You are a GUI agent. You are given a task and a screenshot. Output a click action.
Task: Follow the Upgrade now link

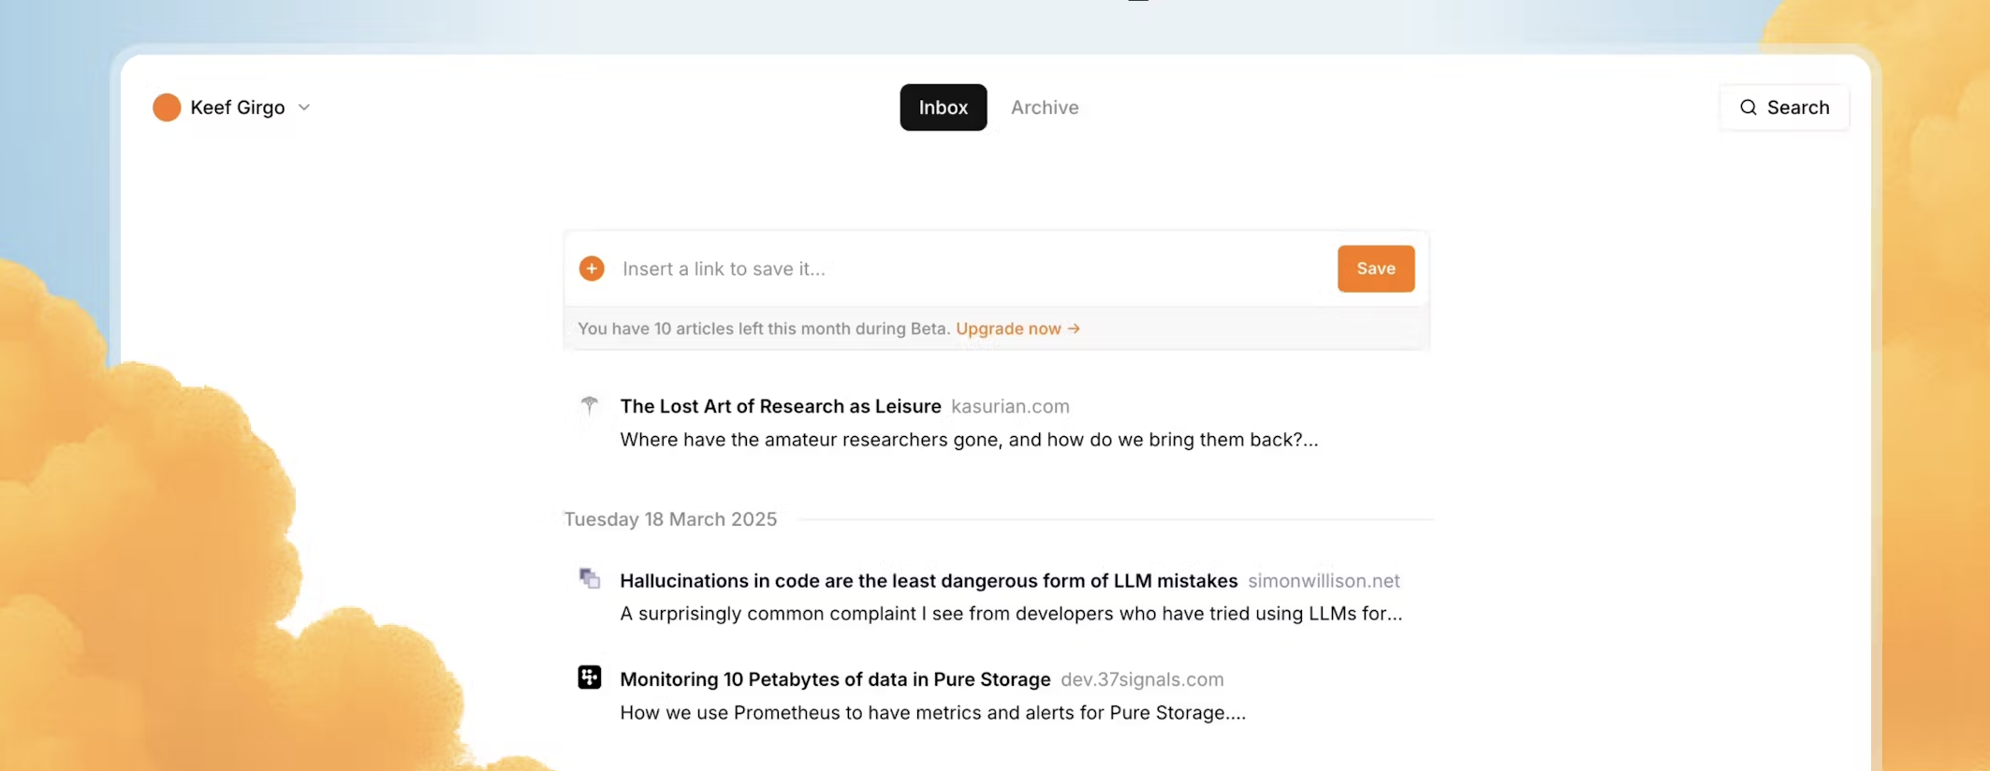click(x=1017, y=328)
